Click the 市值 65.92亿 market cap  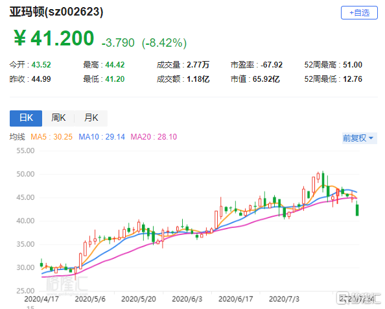coord(255,79)
